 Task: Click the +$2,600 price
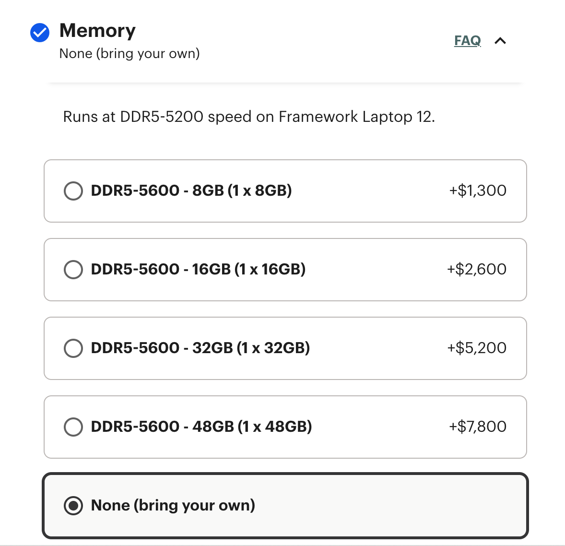(477, 270)
